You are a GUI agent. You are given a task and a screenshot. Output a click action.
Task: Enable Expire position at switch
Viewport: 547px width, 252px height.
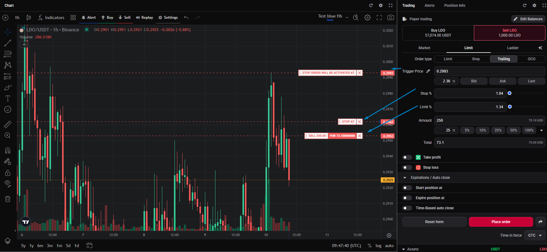click(x=407, y=198)
